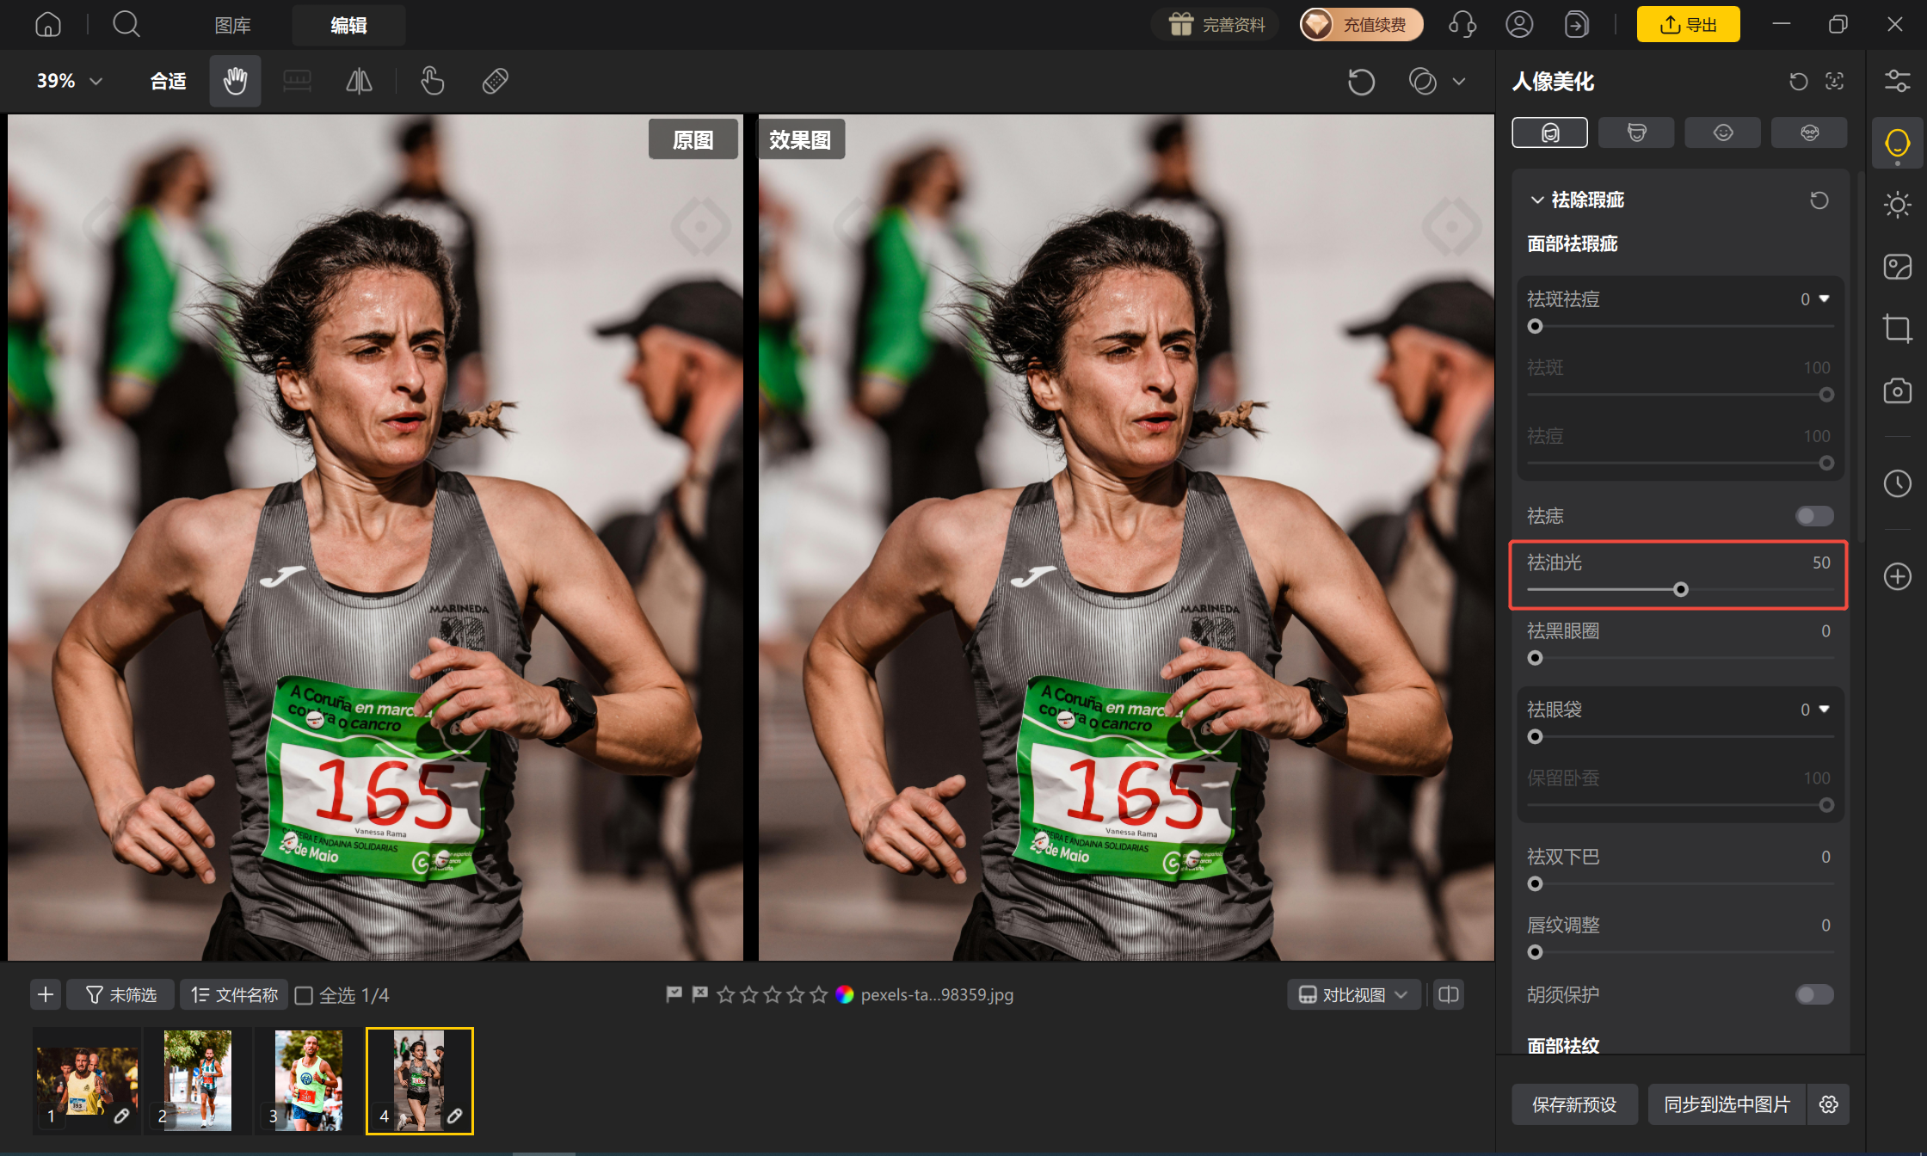Select the bandage repair tool

[495, 81]
